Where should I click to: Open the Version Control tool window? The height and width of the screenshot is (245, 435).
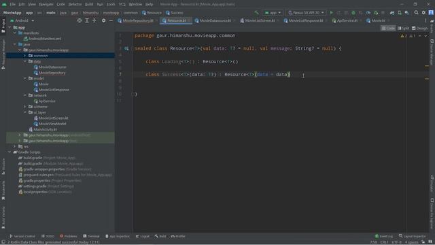tap(22, 236)
